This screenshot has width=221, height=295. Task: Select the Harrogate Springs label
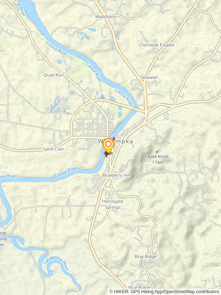[113, 204]
